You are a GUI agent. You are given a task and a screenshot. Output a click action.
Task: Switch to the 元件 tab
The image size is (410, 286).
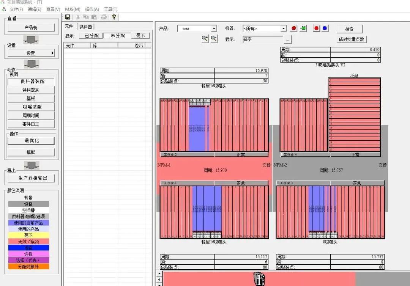click(69, 27)
